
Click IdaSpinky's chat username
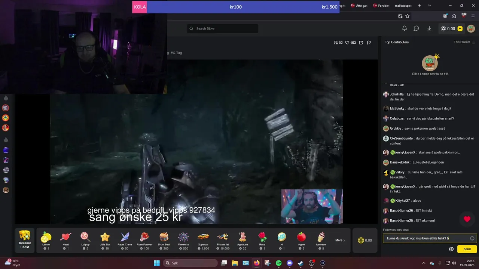pyautogui.click(x=398, y=109)
